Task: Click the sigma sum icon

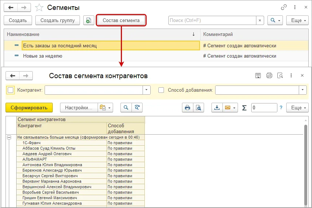Action: click(x=244, y=108)
